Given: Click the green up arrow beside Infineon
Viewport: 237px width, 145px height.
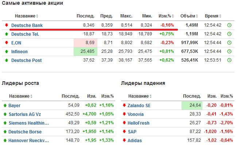Looking at the screenshot, I should pos(7,51).
